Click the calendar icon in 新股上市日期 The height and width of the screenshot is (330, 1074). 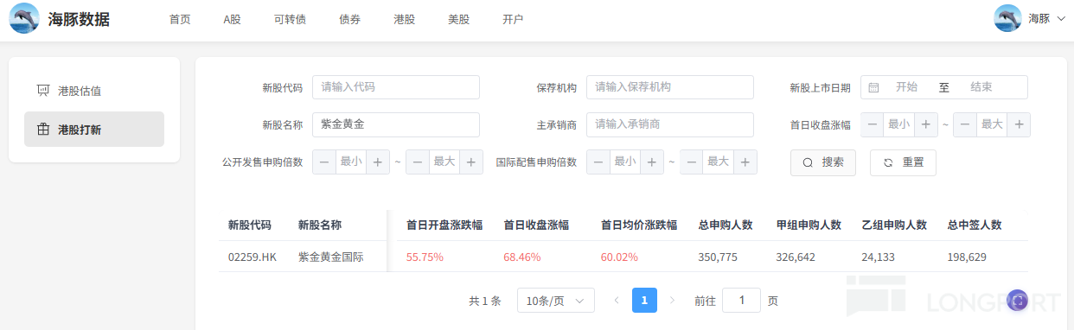click(873, 87)
